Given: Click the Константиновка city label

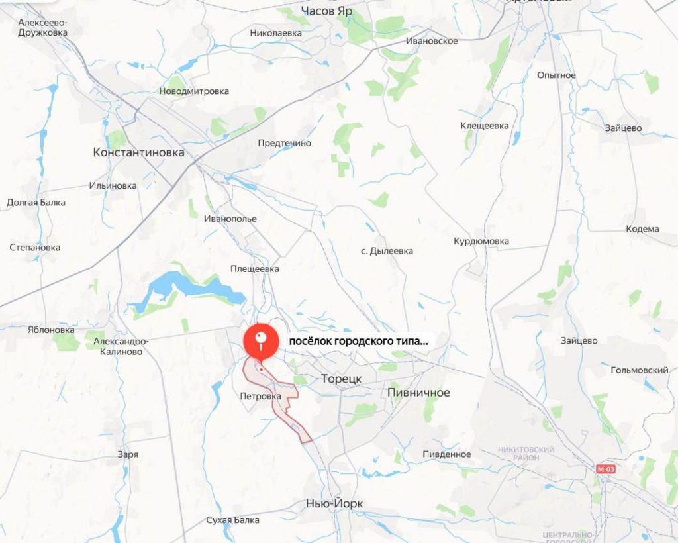Looking at the screenshot, I should [139, 152].
